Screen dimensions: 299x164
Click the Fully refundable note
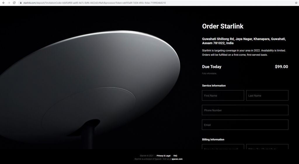[209, 73]
